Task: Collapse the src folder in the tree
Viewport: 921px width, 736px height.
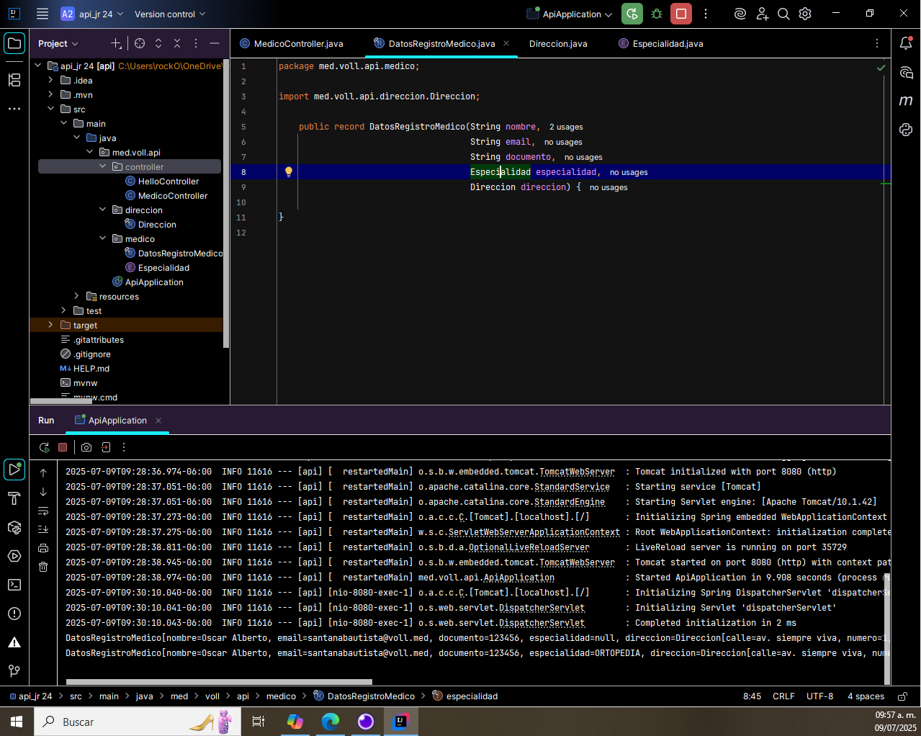Action: [50, 109]
